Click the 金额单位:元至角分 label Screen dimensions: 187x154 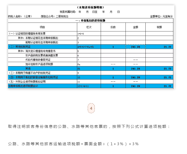161,16
